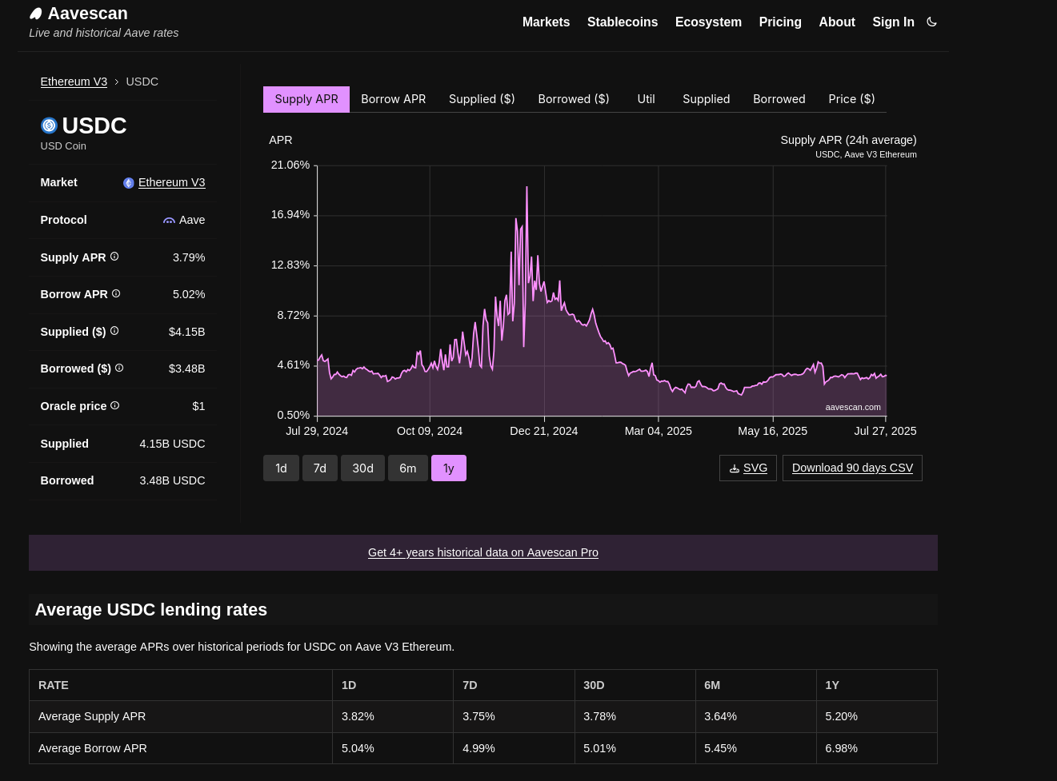Click the 30D Average Borrow APR 5.01%
Image resolution: width=1057 pixels, height=781 pixels.
[599, 748]
